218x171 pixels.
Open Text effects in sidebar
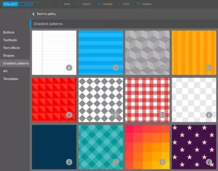point(12,48)
